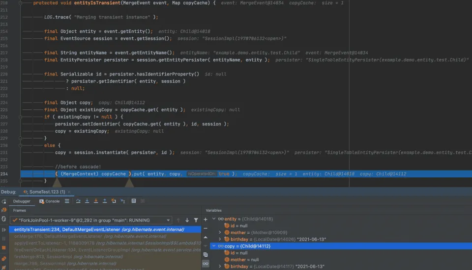
Task: Open the frames filter funnel
Action: point(196,220)
